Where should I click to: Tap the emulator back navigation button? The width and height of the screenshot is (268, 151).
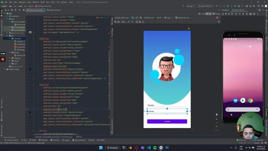click(x=231, y=115)
